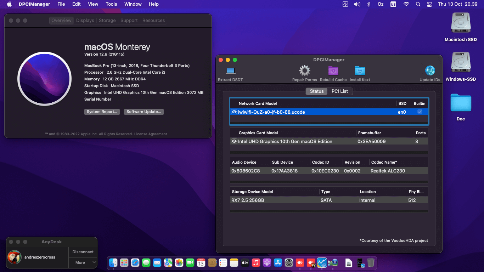This screenshot has width=484, height=272.
Task: Click the Rebuild Cache toolbar icon
Action: 333,70
